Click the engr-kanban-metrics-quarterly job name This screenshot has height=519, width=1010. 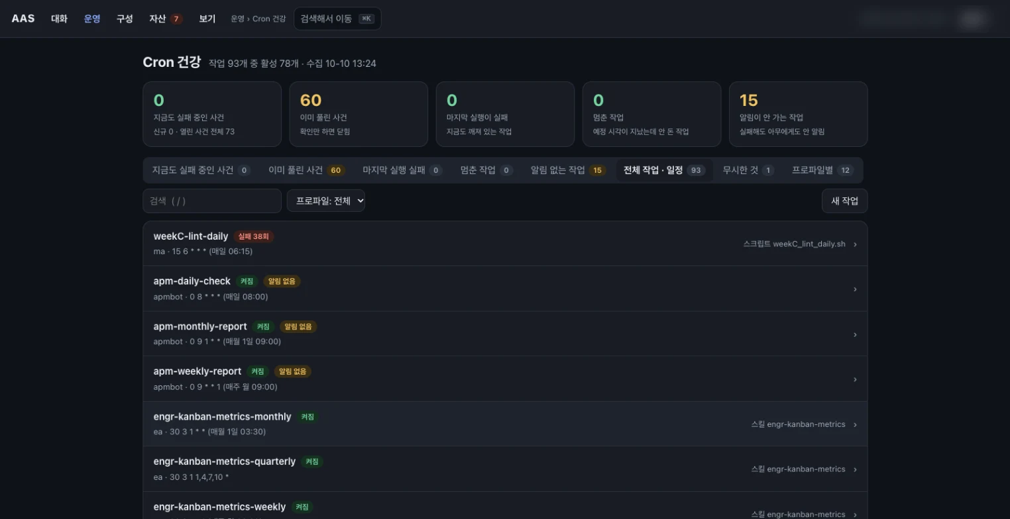pos(225,461)
